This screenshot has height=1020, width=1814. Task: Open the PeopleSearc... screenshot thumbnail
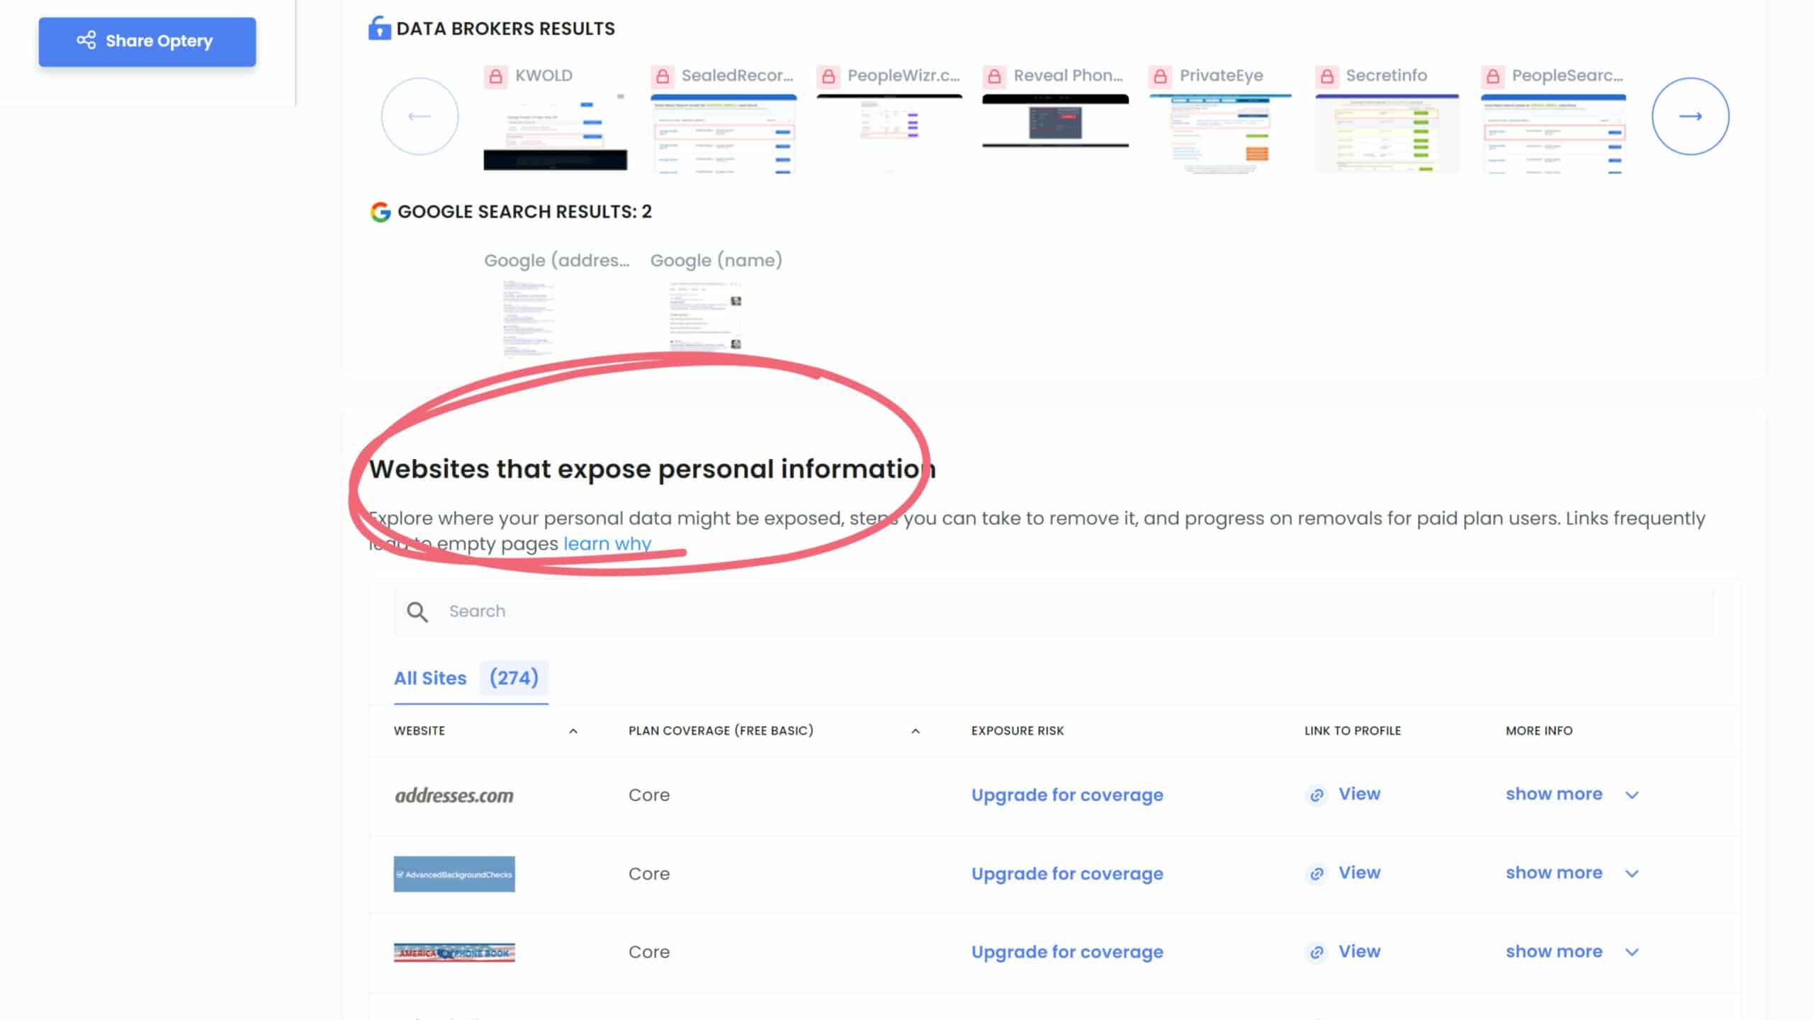pyautogui.click(x=1553, y=132)
